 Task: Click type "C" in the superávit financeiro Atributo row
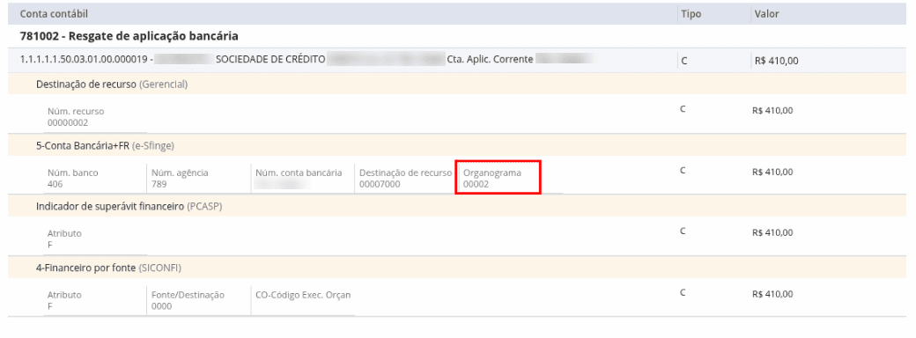[x=683, y=231]
